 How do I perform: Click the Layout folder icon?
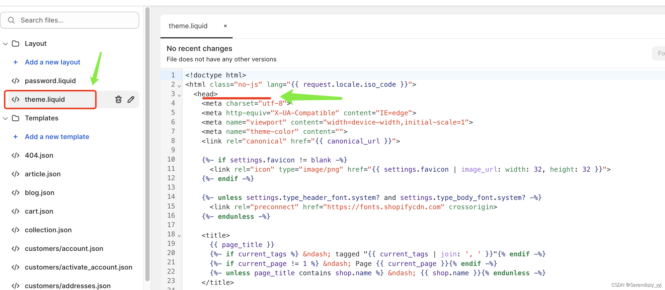(x=16, y=44)
